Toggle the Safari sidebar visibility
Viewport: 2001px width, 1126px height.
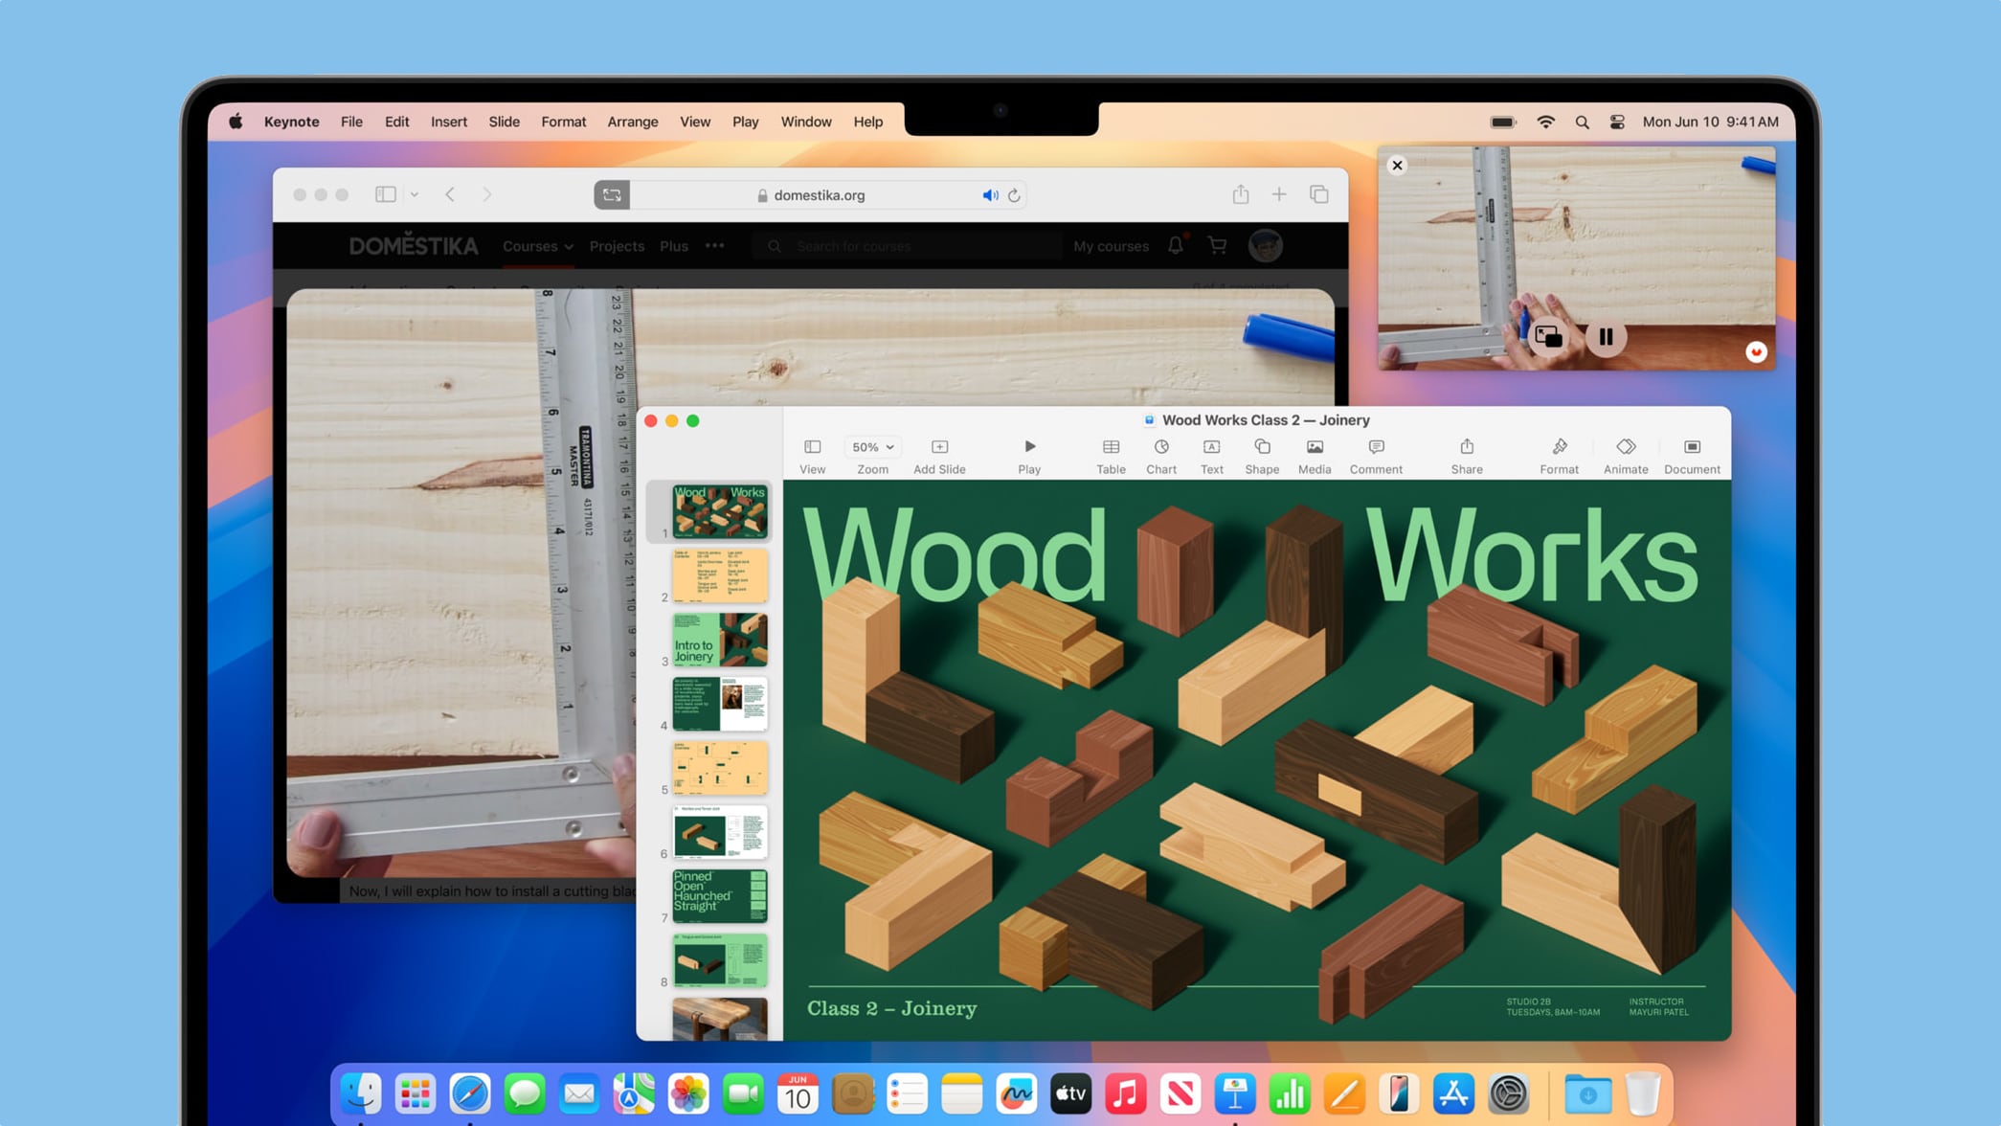tap(386, 193)
